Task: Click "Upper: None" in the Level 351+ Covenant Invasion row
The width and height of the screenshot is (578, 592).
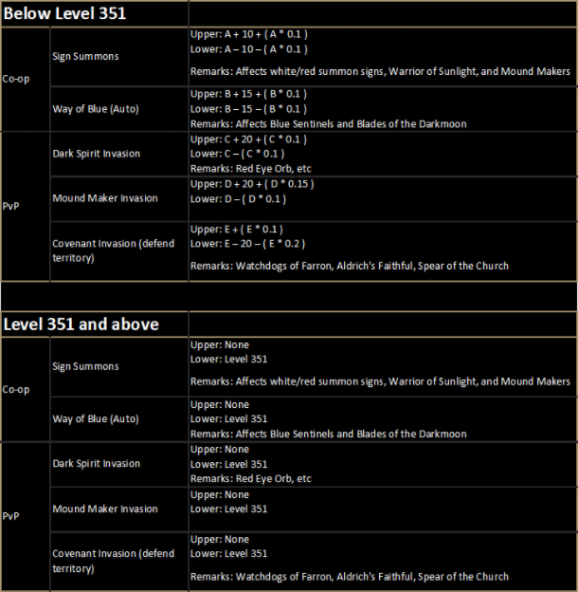Action: click(220, 540)
